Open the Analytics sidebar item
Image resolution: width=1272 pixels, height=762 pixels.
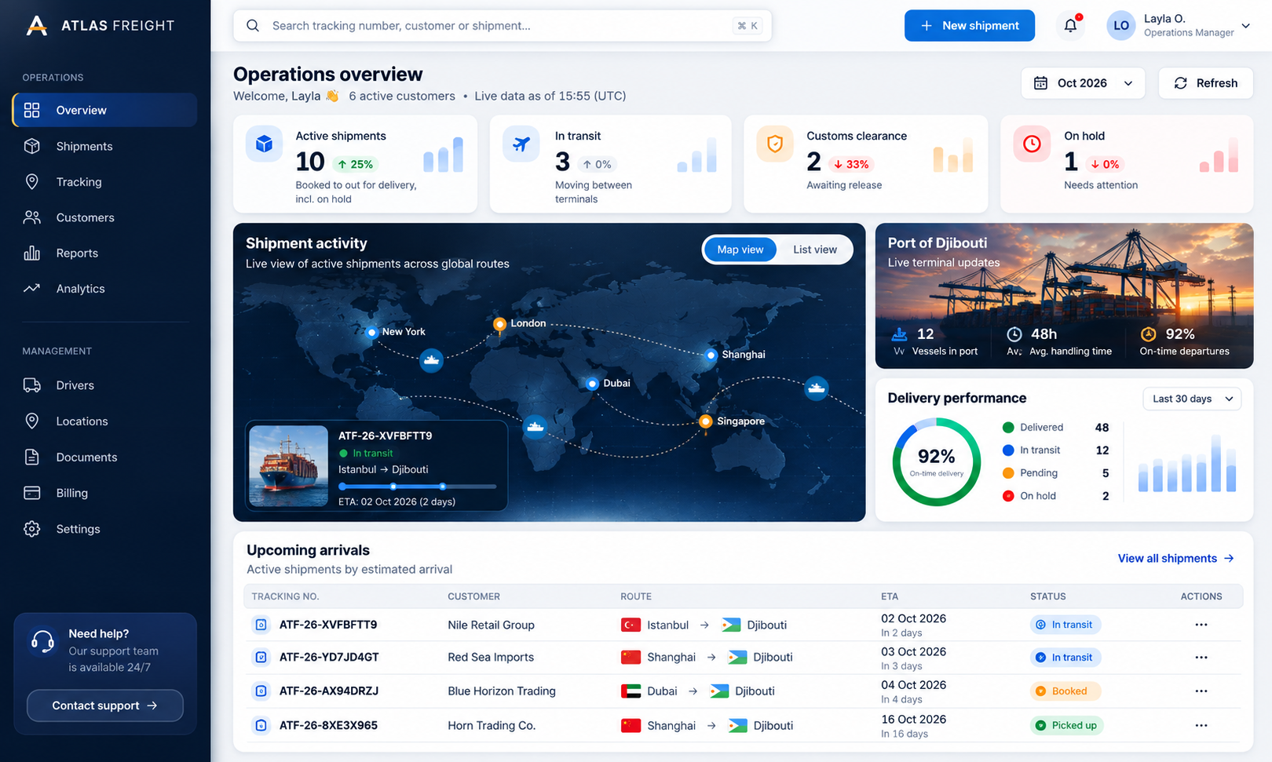[104, 289]
